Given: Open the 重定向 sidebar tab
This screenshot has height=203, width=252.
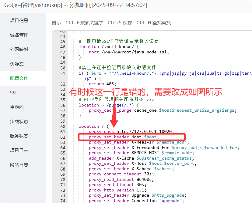Looking at the screenshot, I should [x=17, y=107].
